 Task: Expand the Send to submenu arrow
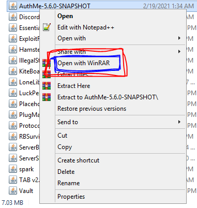[179, 122]
